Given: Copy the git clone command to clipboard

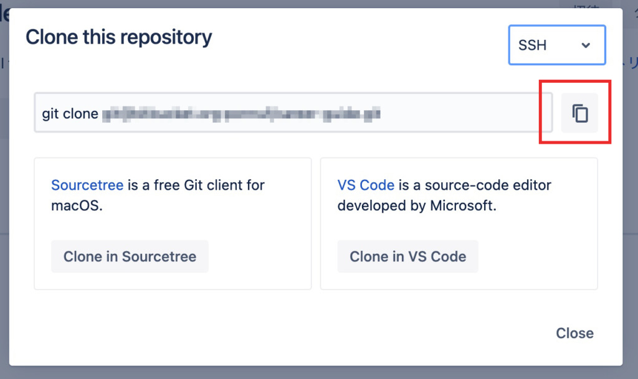Looking at the screenshot, I should pyautogui.click(x=579, y=113).
